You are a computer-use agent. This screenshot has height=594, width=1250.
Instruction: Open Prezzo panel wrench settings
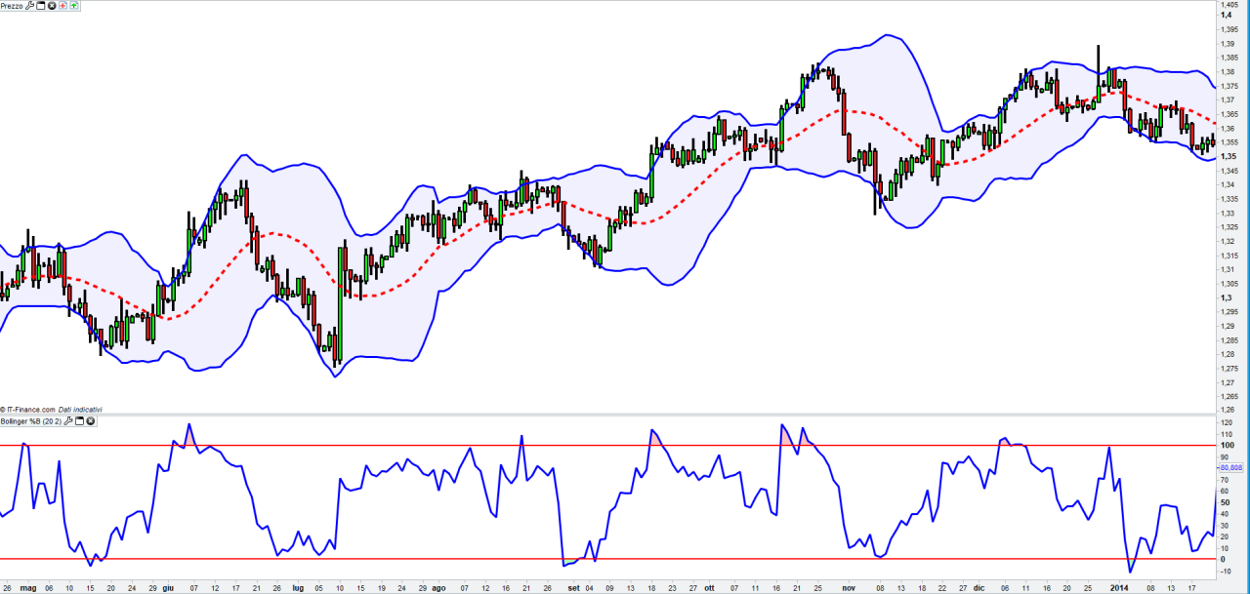tap(29, 6)
